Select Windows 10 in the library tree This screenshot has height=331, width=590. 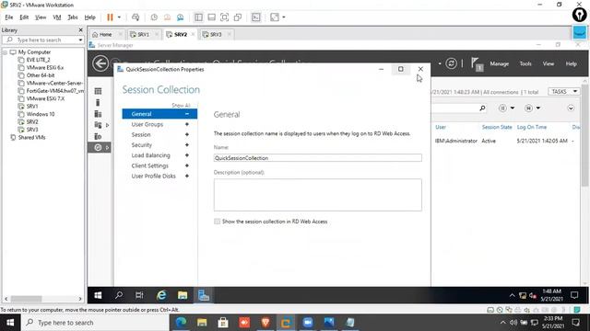tap(41, 114)
